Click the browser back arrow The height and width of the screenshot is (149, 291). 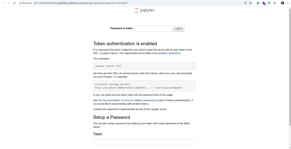point(3,3)
